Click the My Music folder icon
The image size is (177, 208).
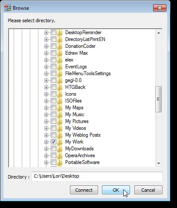click(59, 114)
